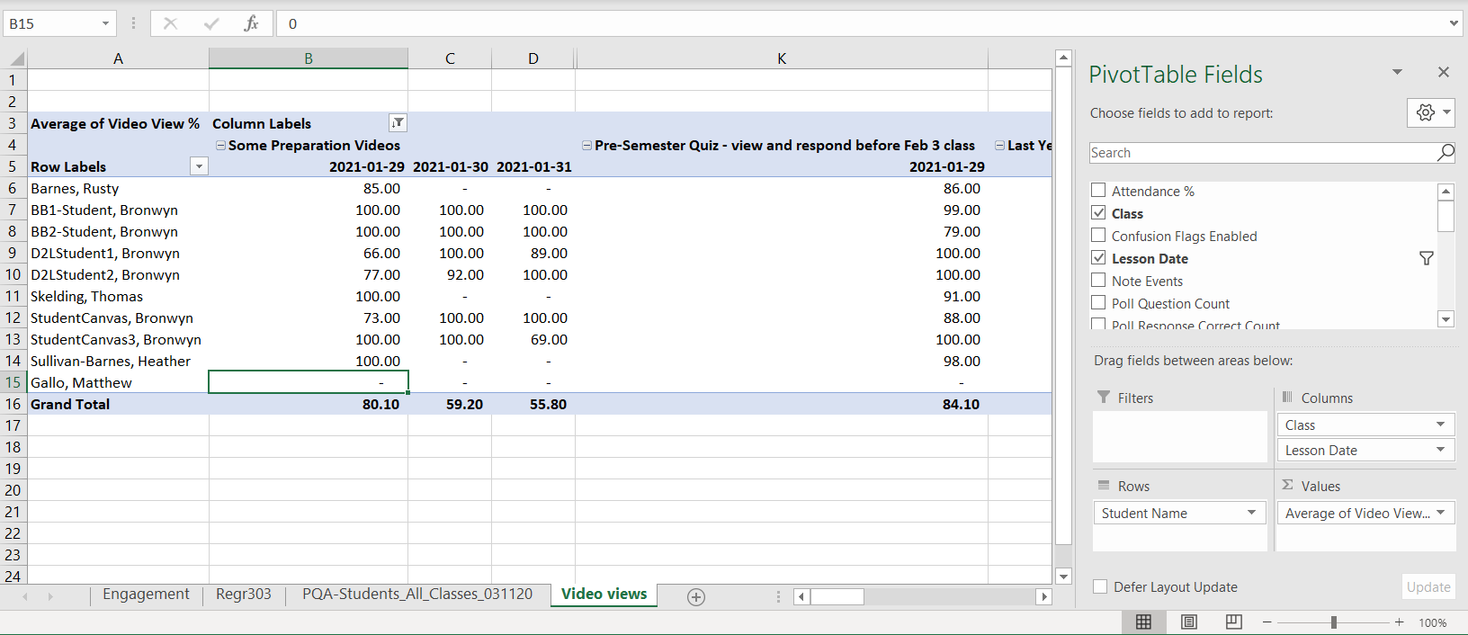The width and height of the screenshot is (1468, 635).
Task: Open the Regr303 sheet tab
Action: (x=243, y=595)
